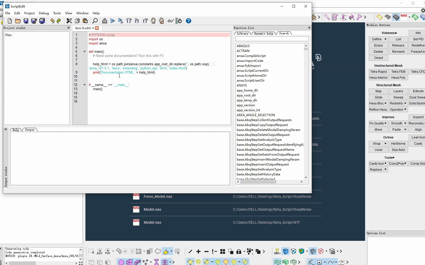Open the Find magnifier tool

(95, 21)
